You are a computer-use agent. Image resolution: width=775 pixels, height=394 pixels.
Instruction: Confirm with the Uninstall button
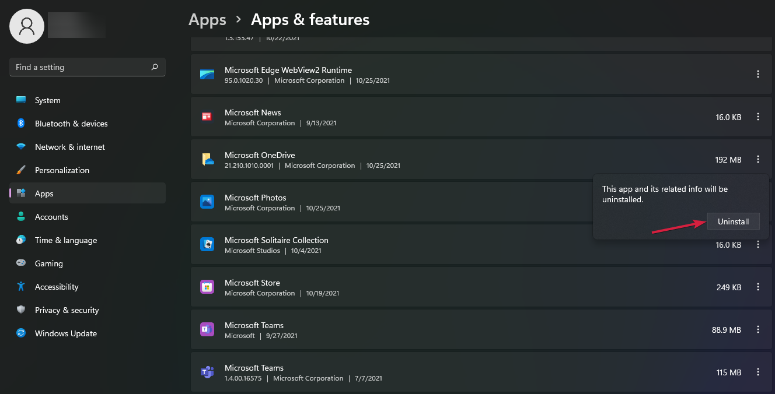tap(733, 221)
